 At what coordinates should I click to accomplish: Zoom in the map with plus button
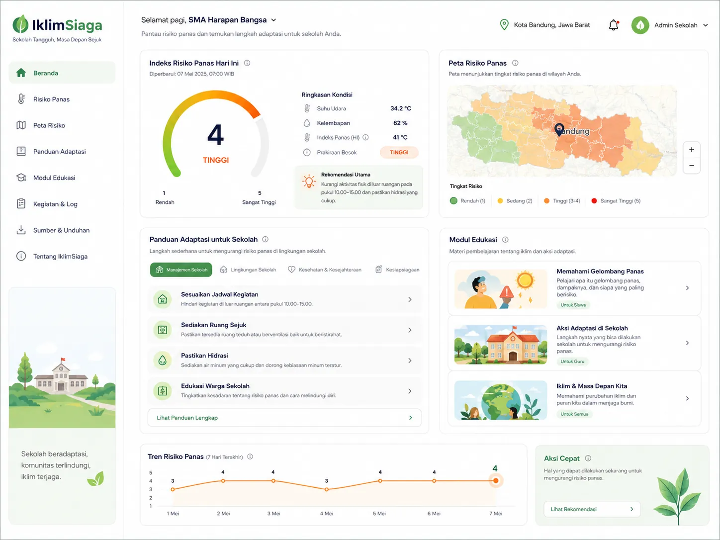click(692, 150)
